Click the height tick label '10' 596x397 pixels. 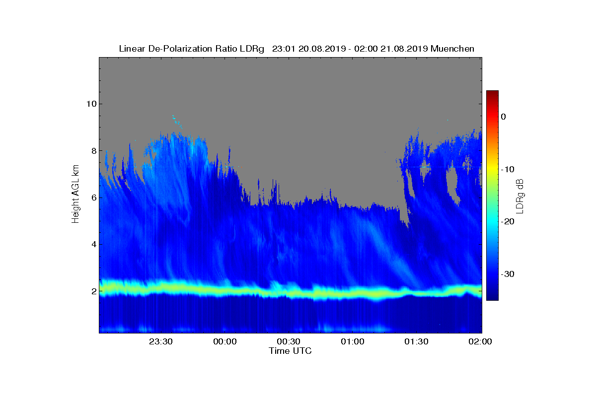[x=91, y=104]
